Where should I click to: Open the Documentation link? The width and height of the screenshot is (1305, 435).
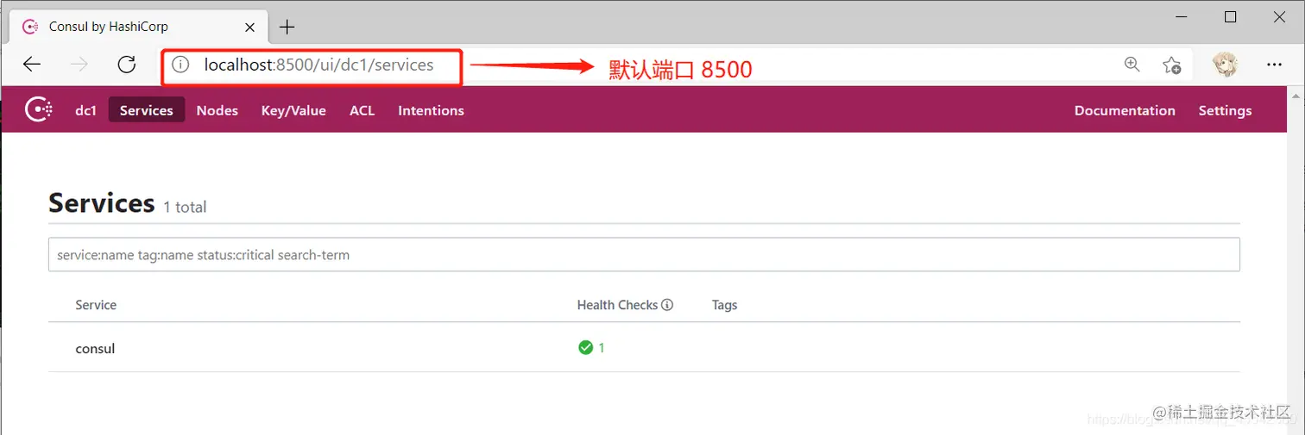click(1125, 110)
